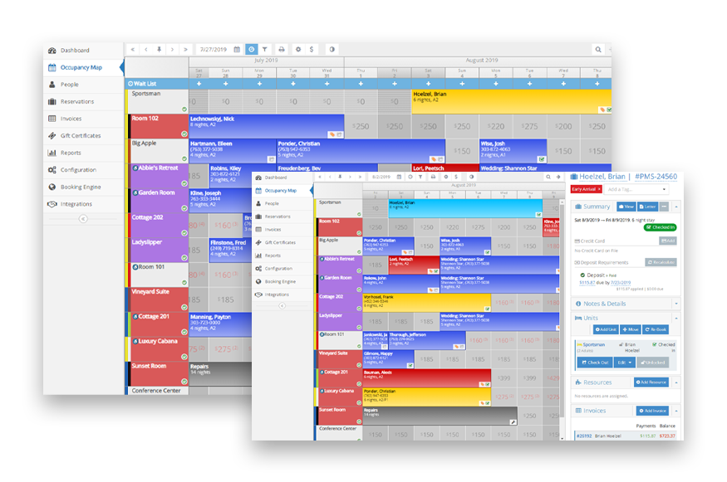
Task: Toggle the highlighted today clock icon
Action: pos(251,49)
